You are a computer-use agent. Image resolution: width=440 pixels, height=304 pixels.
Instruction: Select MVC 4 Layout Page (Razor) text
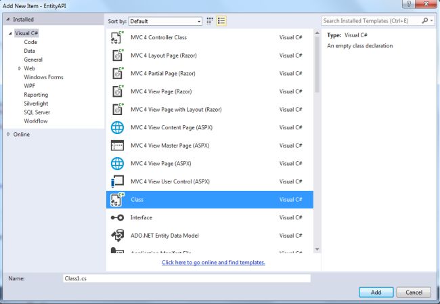pos(164,56)
